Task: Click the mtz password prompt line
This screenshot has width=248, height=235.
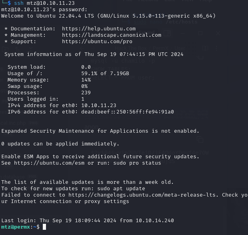Action: point(44,10)
